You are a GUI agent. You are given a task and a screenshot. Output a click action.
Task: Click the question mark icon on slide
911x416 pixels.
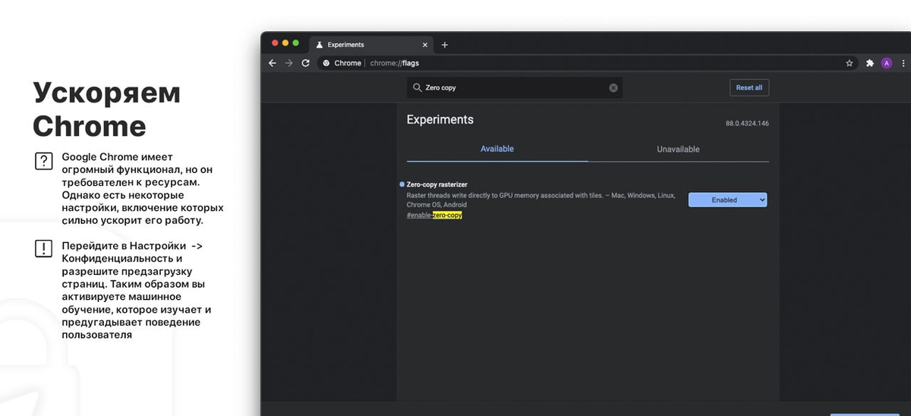(43, 162)
